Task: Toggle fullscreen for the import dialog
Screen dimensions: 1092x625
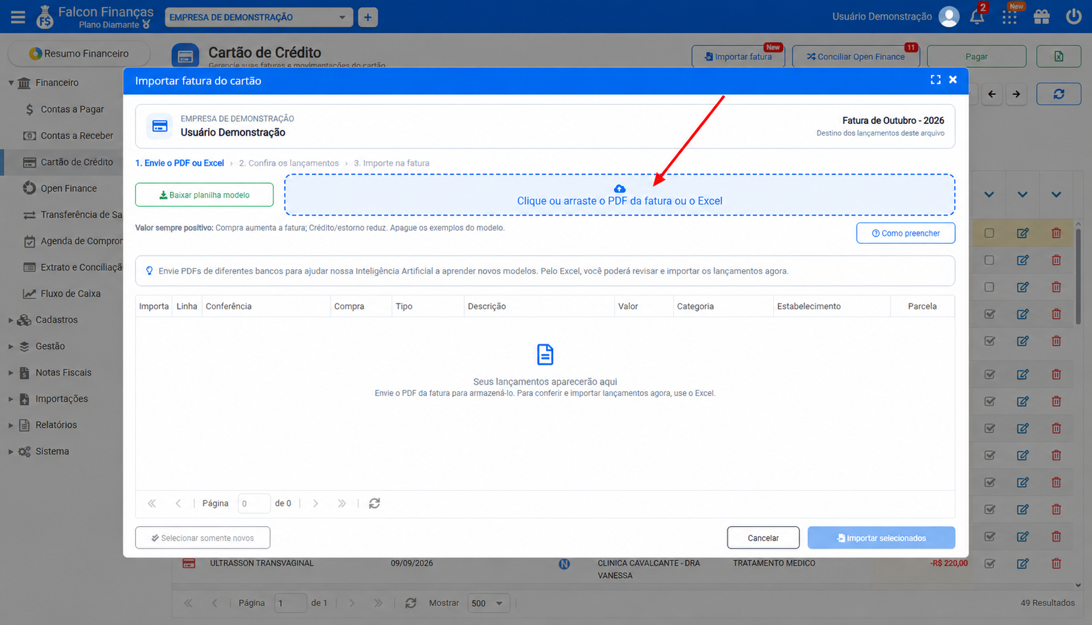Action: pos(935,80)
